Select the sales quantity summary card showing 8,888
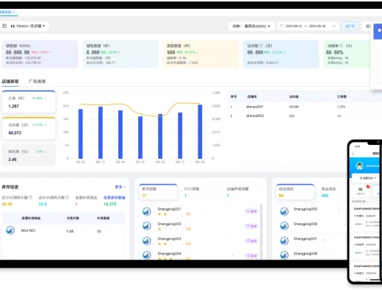This screenshot has height=292, width=382. [x=120, y=54]
